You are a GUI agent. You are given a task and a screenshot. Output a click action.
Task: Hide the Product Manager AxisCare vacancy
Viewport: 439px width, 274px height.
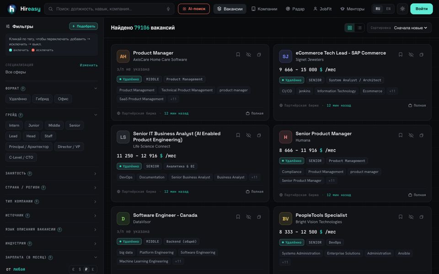(x=249, y=54)
